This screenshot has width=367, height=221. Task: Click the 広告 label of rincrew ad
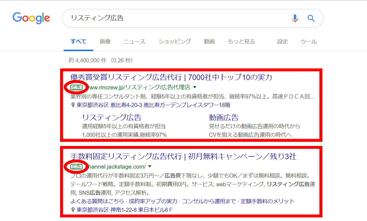tap(76, 87)
